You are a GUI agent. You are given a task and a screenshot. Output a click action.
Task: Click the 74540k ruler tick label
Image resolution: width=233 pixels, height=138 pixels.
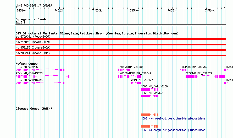tap(135, 10)
